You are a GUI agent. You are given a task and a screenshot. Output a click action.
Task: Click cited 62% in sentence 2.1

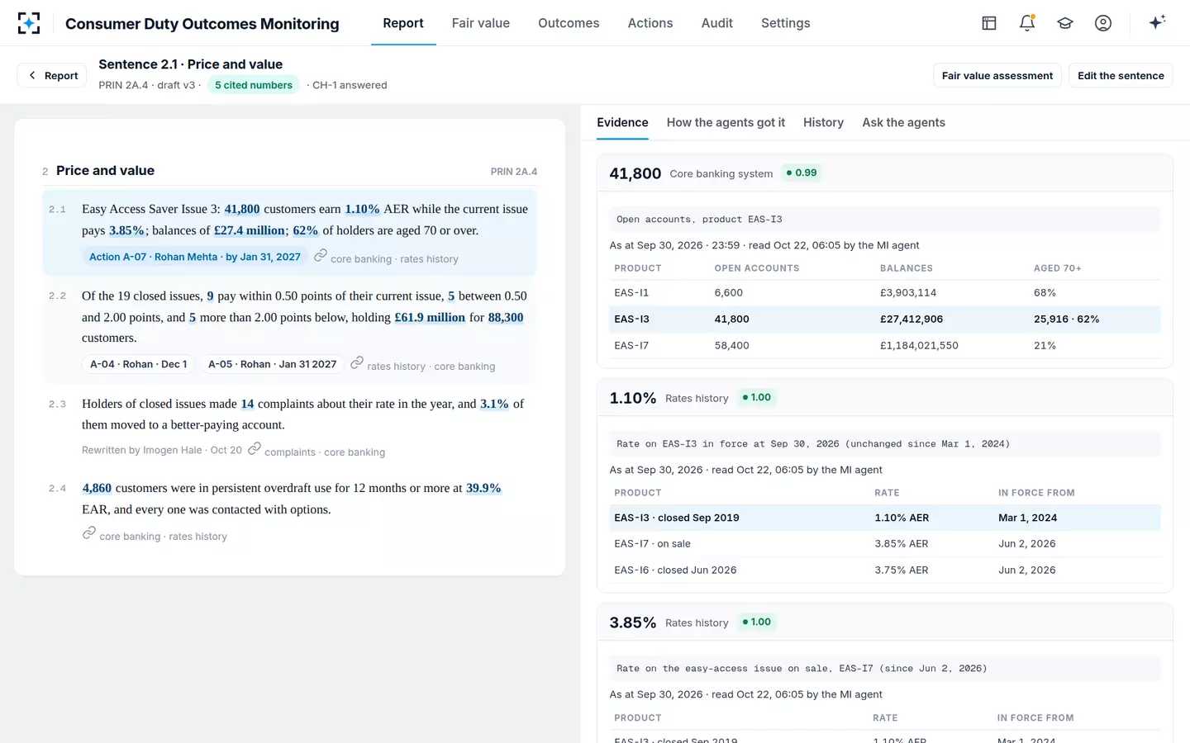coord(306,231)
